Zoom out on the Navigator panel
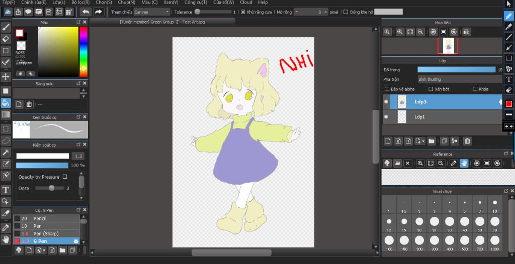 click(420, 32)
